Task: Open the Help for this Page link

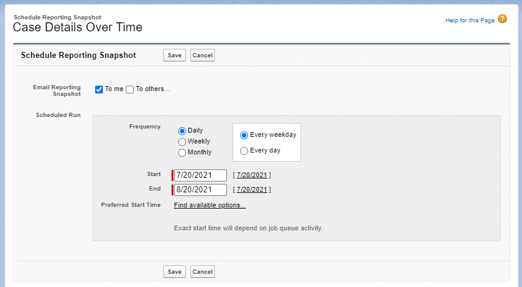Action: point(470,20)
